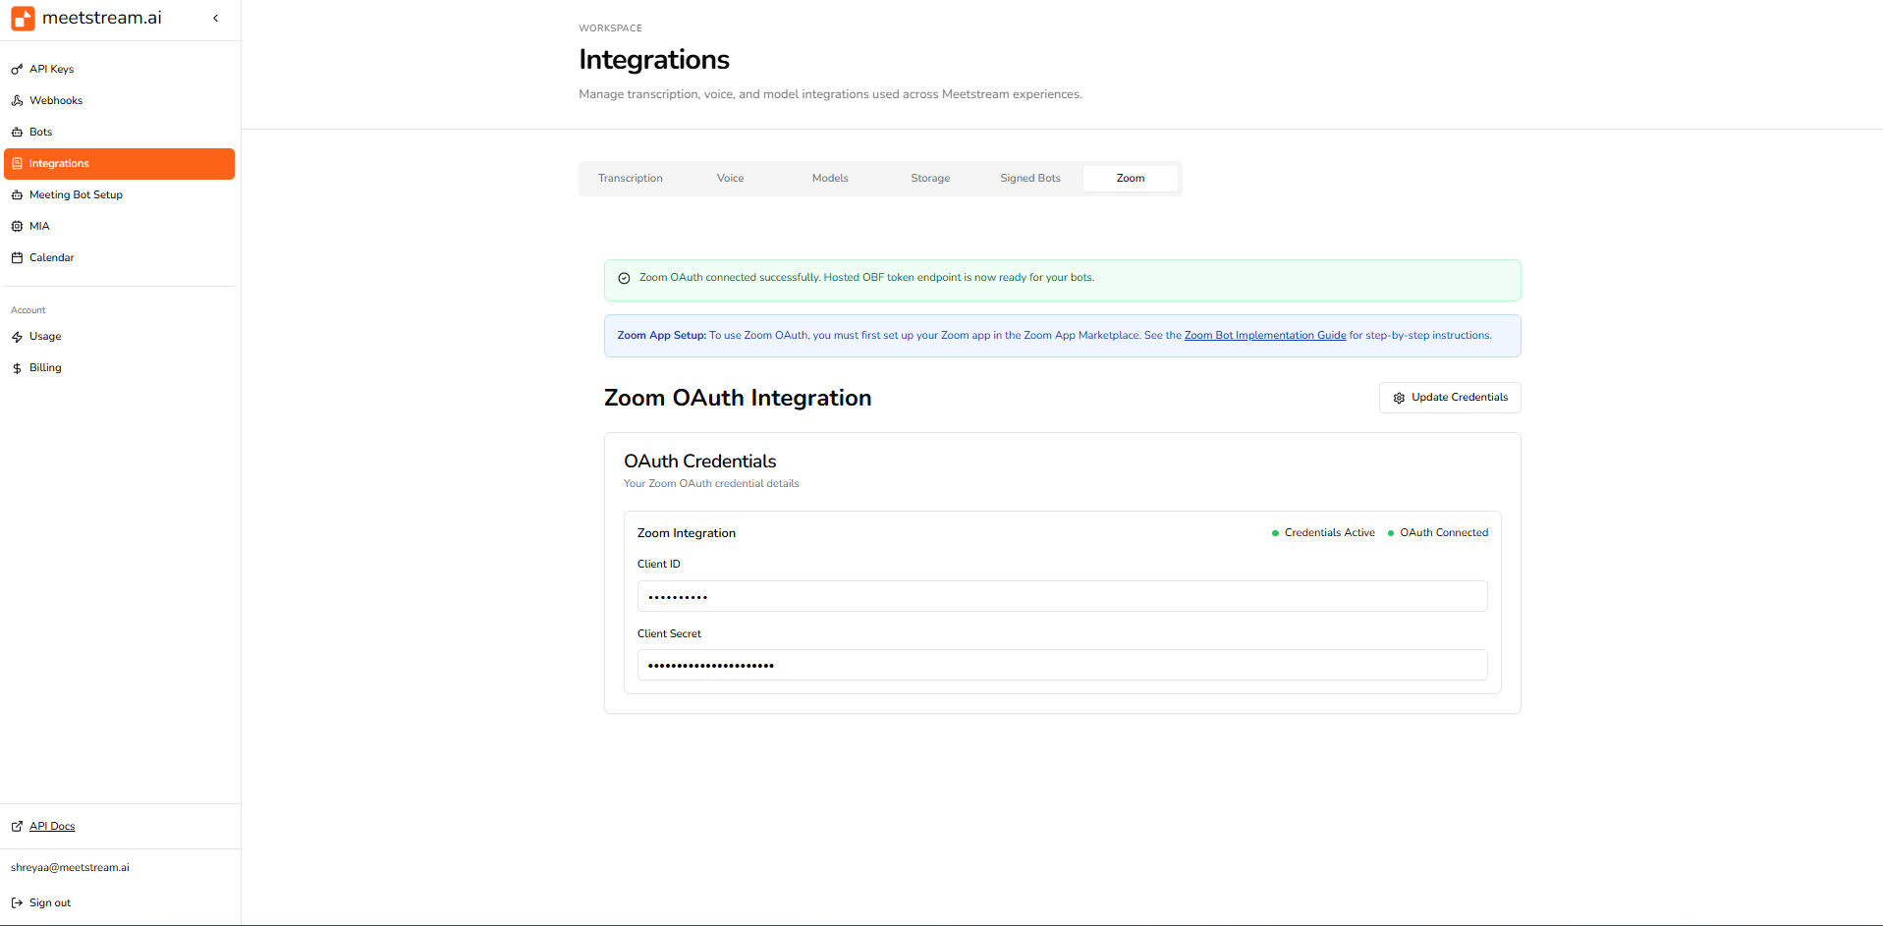This screenshot has width=1883, height=926.
Task: Open the Signed Bots tab
Action: (1030, 179)
